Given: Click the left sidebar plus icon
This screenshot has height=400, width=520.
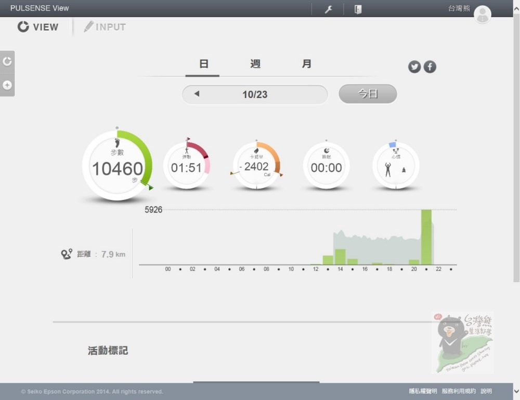Looking at the screenshot, I should tap(7, 85).
